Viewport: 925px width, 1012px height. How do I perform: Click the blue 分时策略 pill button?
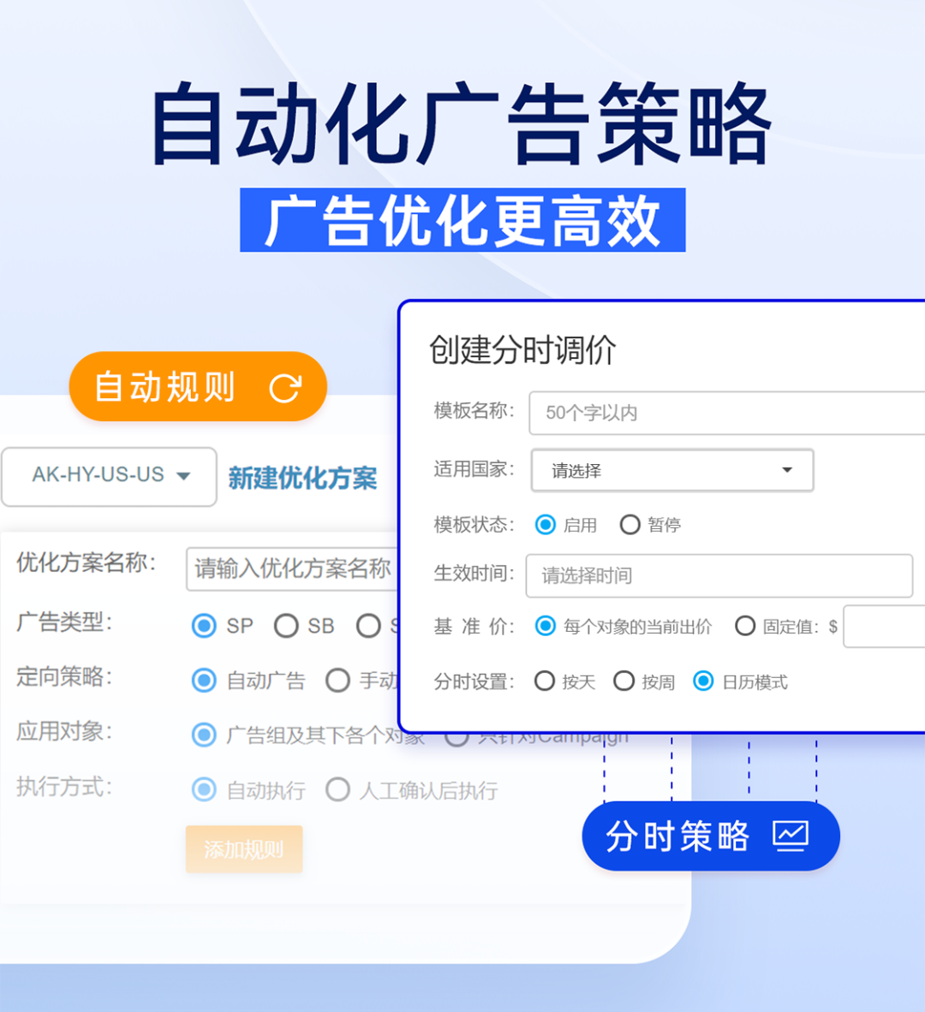(711, 836)
